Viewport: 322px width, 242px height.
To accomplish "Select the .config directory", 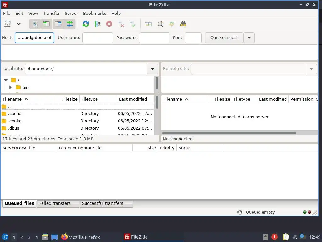I will (78, 121).
